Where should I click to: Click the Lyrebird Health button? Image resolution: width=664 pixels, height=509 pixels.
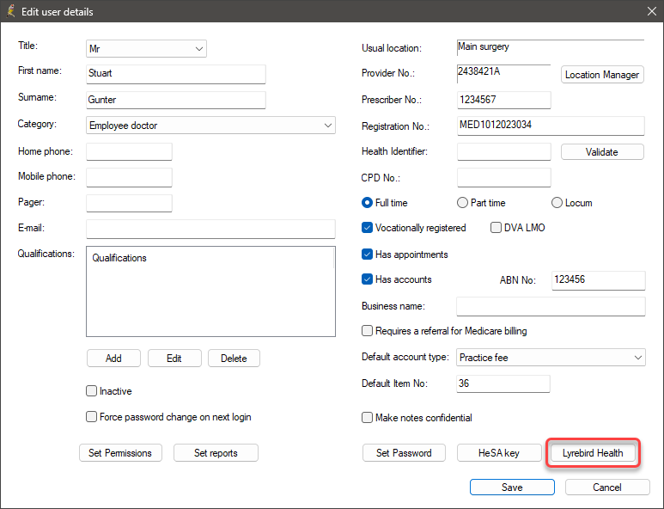593,453
